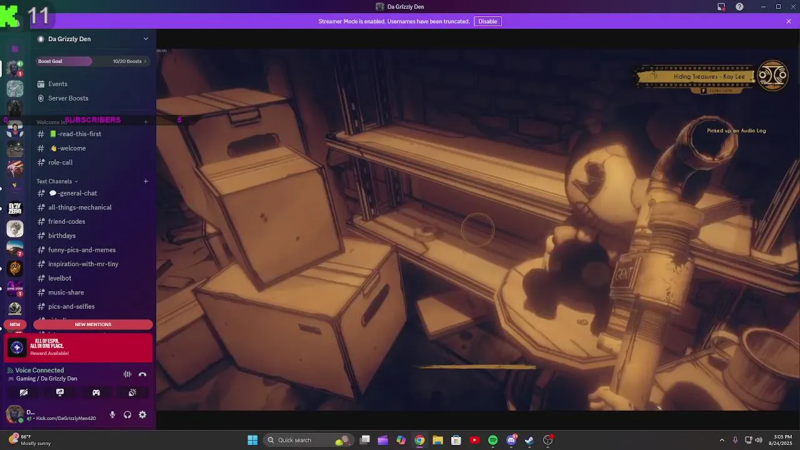This screenshot has height=450, width=800.
Task: Open the Events entry
Action: point(92,84)
